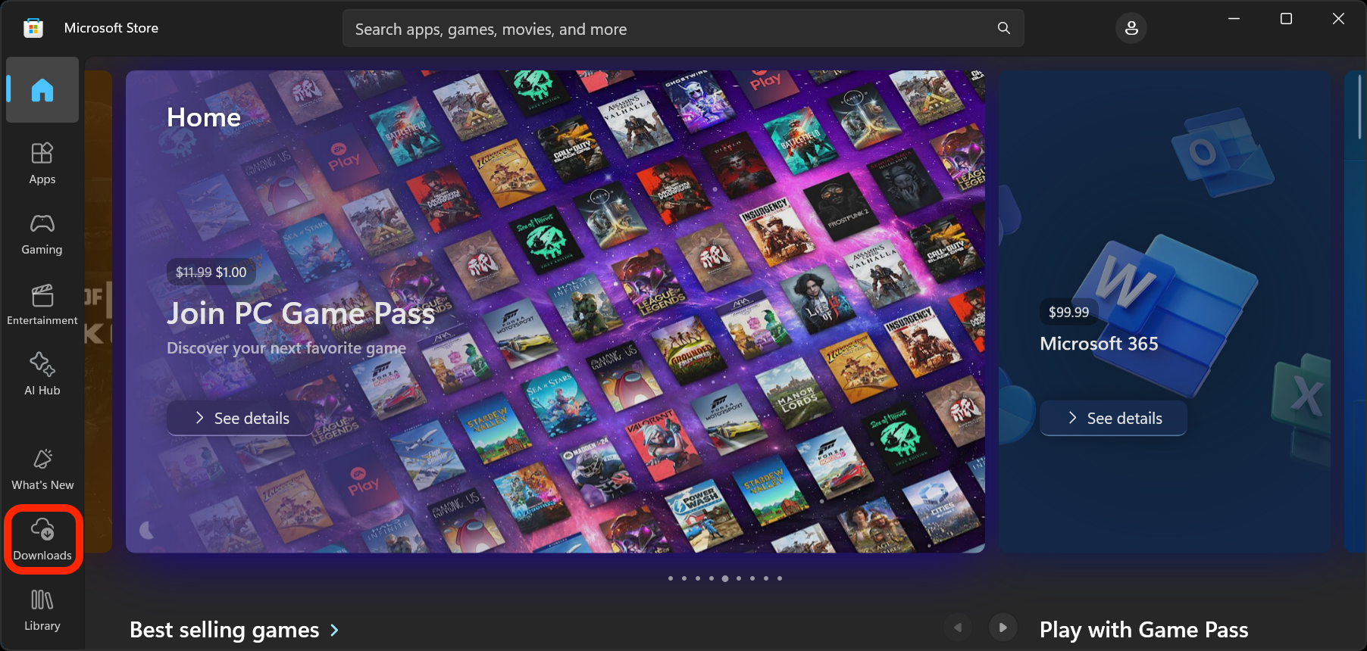Select the seventh carousel page dot
This screenshot has width=1367, height=651.
point(752,578)
